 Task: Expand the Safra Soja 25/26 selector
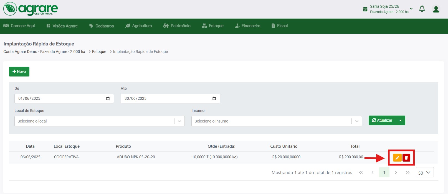point(411,9)
